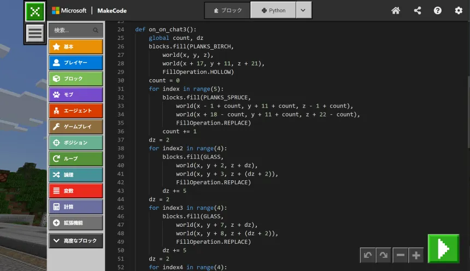470x271 pixels.
Task: Click 'count = 0' line
Action: click(164, 80)
